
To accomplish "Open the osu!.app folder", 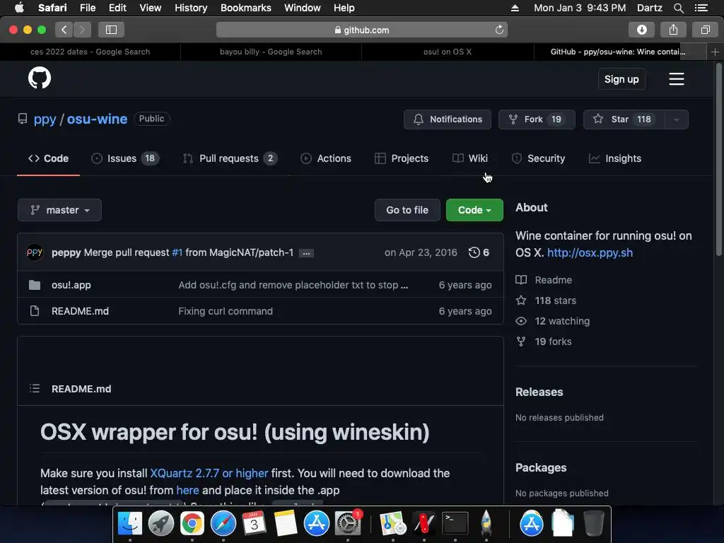I will (x=71, y=285).
